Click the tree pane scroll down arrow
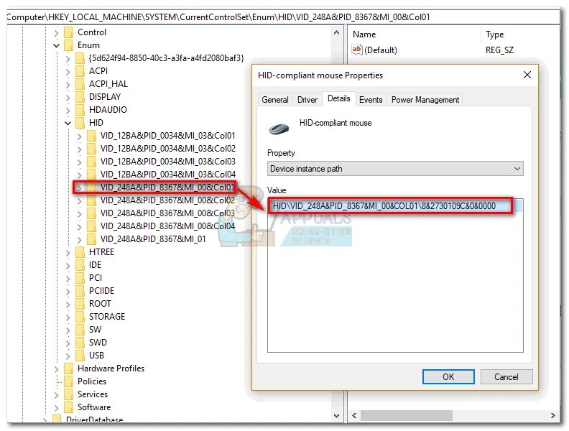 point(336,416)
